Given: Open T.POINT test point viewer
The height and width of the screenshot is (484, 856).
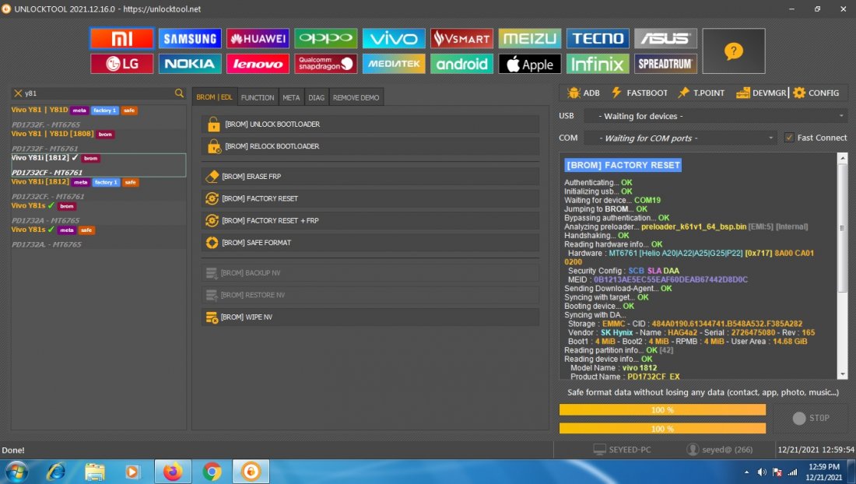Looking at the screenshot, I should click(701, 93).
